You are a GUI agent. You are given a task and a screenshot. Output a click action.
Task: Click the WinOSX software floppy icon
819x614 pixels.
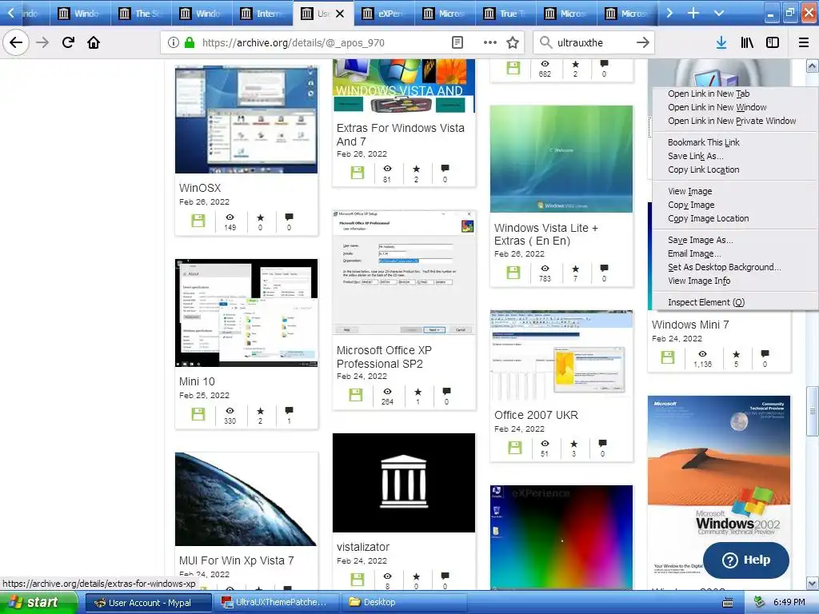point(198,221)
